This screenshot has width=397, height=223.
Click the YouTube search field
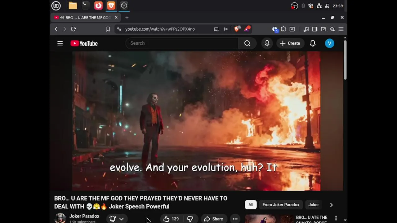point(182,43)
